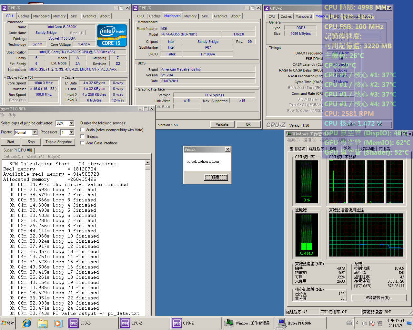This screenshot has height=330, width=413.
Task: Click the memory size value 4096 MBytes
Action: coord(300,34)
